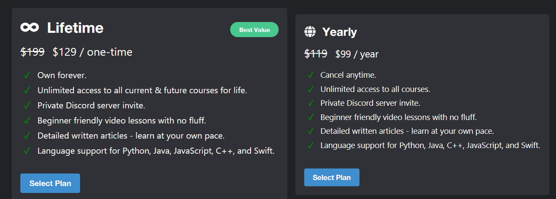Select Plan under the Lifetime card
Image resolution: width=556 pixels, height=199 pixels.
(x=50, y=183)
